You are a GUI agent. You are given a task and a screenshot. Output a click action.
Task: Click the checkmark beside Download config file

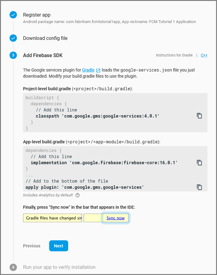pos(13,38)
